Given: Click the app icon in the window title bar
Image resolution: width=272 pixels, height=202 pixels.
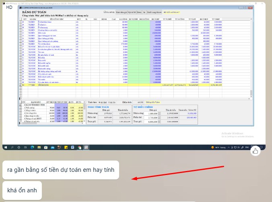Looking at the screenshot, I should pyautogui.click(x=20, y=7).
